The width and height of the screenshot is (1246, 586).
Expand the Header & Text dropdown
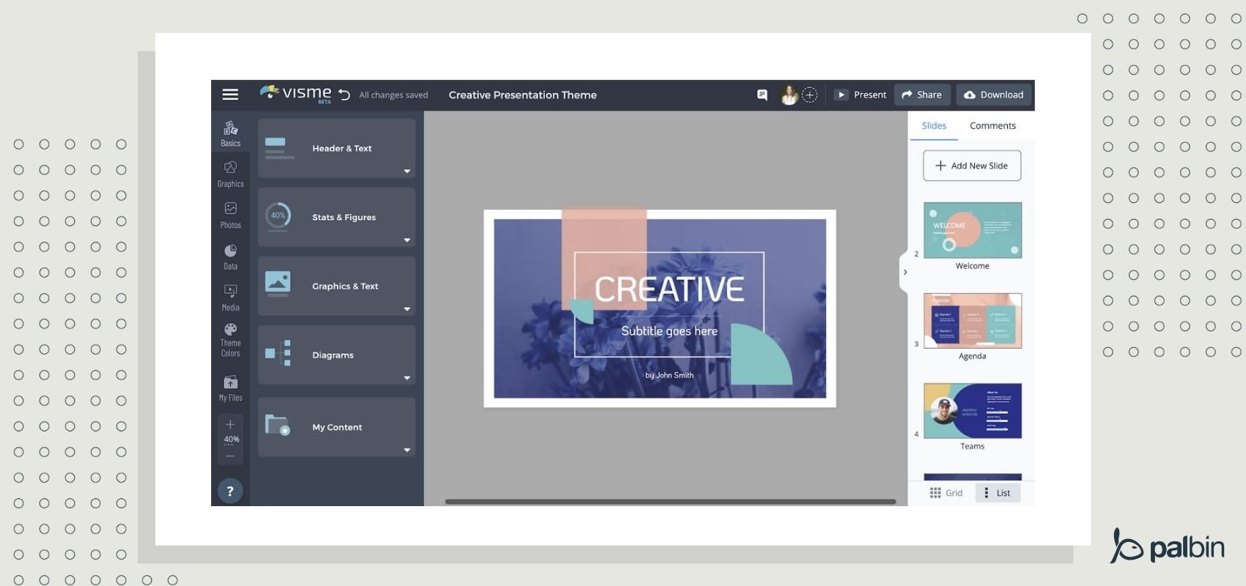click(407, 171)
